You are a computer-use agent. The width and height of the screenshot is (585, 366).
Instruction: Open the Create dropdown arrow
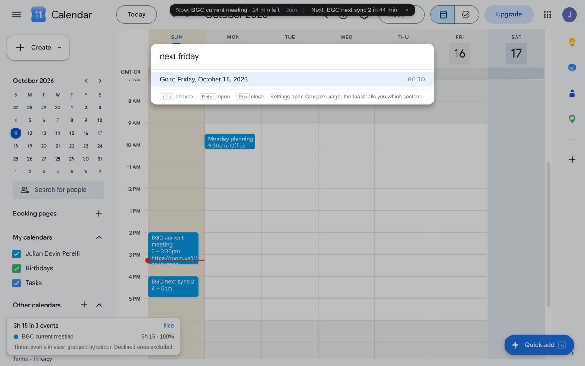(x=59, y=48)
